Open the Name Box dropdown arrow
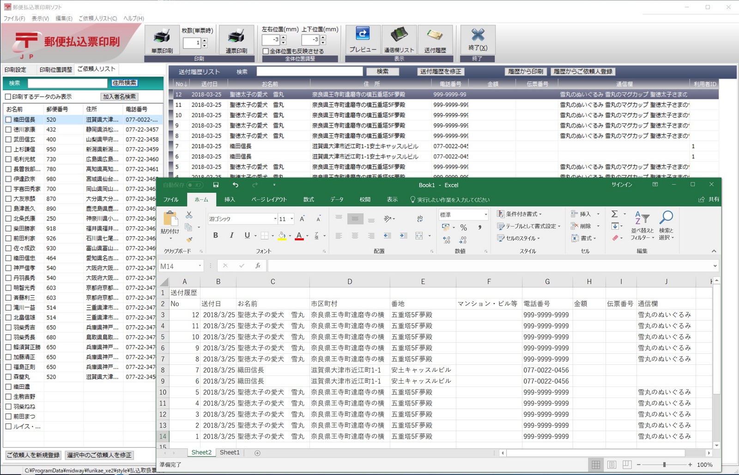 pos(200,266)
